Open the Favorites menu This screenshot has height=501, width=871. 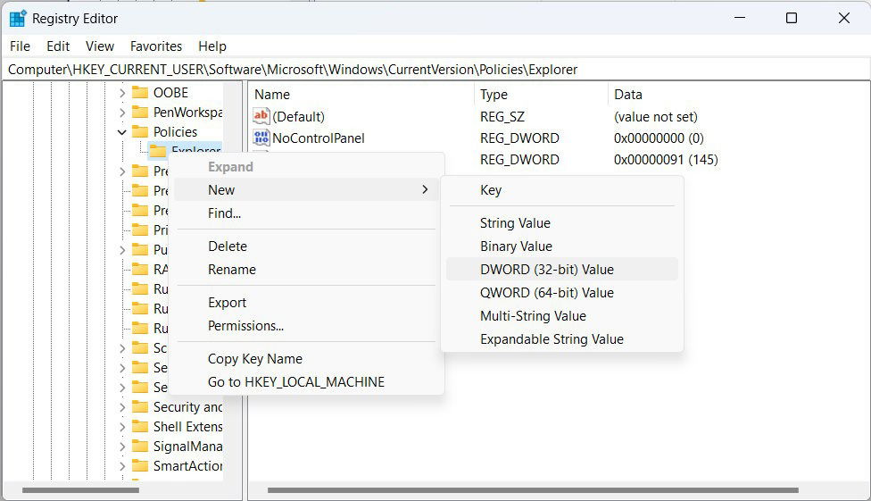click(156, 46)
